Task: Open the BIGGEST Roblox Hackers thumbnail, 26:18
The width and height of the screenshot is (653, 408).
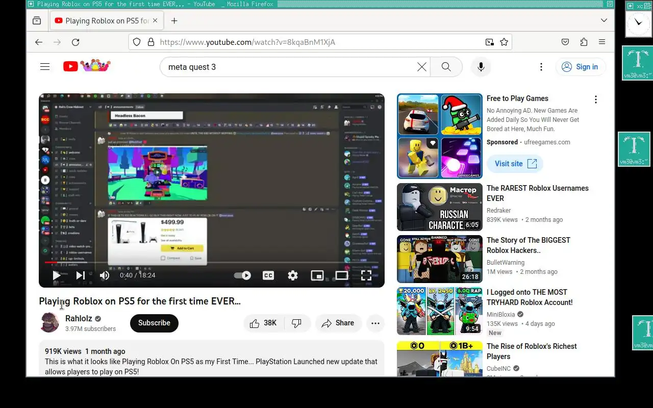Action: tap(440, 259)
